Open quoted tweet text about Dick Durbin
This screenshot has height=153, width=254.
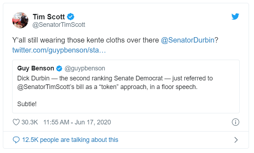[x=115, y=83]
